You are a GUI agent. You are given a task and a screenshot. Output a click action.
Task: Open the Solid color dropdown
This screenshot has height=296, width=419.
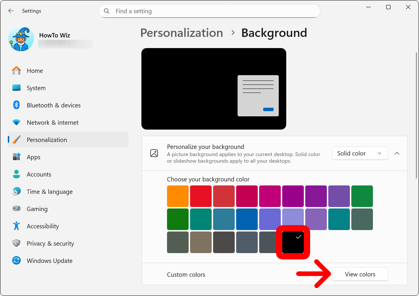pos(360,153)
